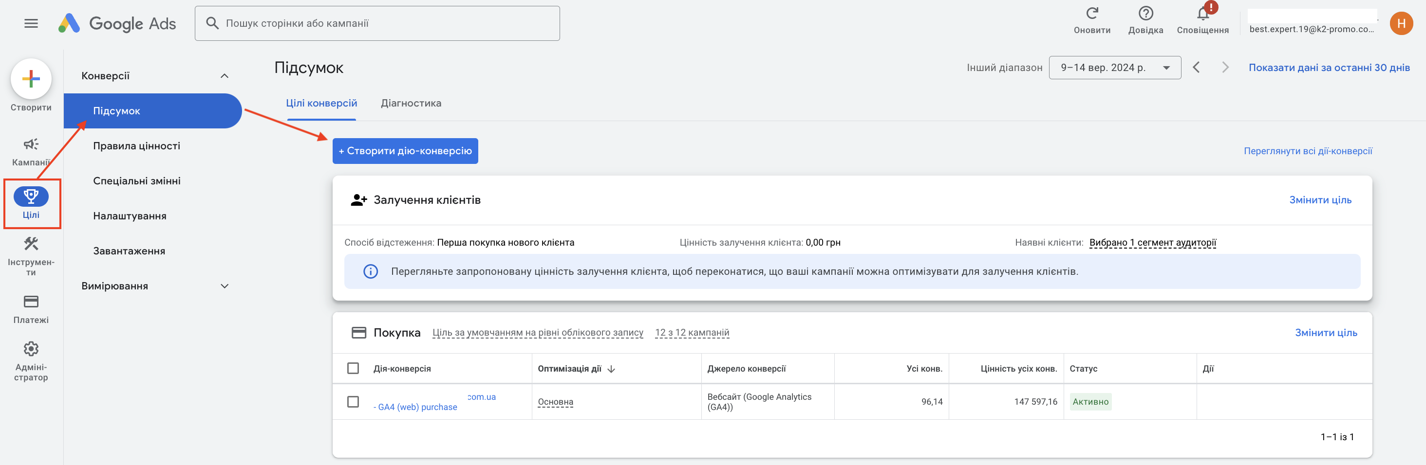Click the account email best.expert.19
This screenshot has height=465, width=1426.
[x=1312, y=29]
